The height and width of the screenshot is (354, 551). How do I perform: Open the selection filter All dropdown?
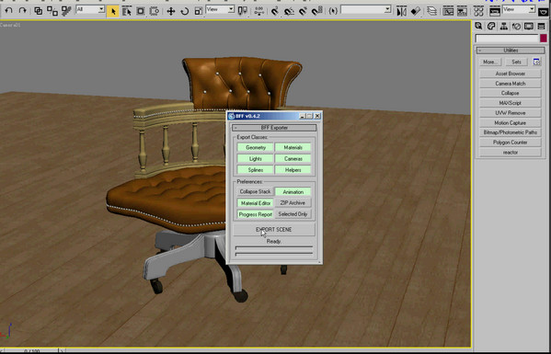click(x=90, y=9)
